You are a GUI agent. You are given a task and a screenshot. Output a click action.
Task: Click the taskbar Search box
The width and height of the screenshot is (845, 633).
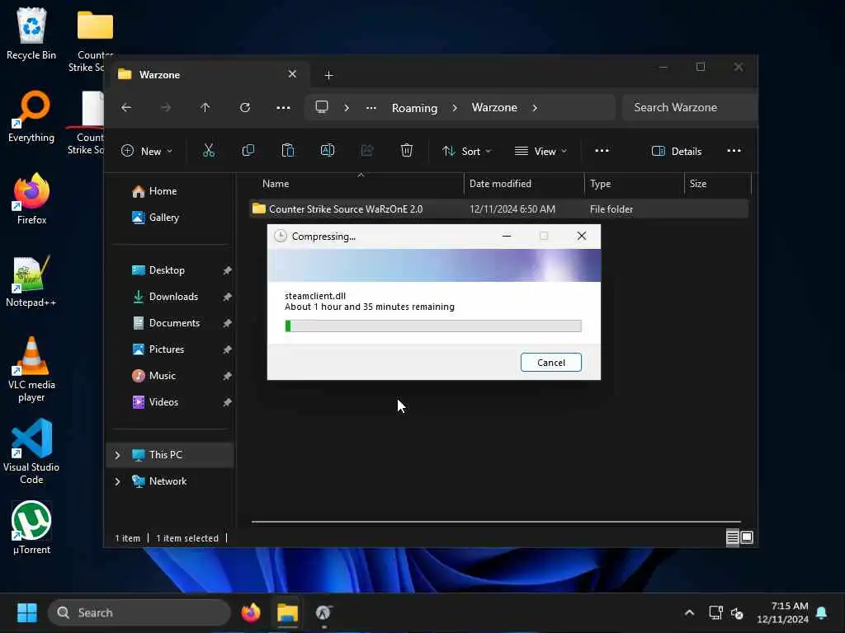coord(139,612)
